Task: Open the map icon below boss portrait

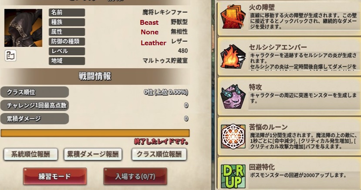Action: tap(10, 55)
